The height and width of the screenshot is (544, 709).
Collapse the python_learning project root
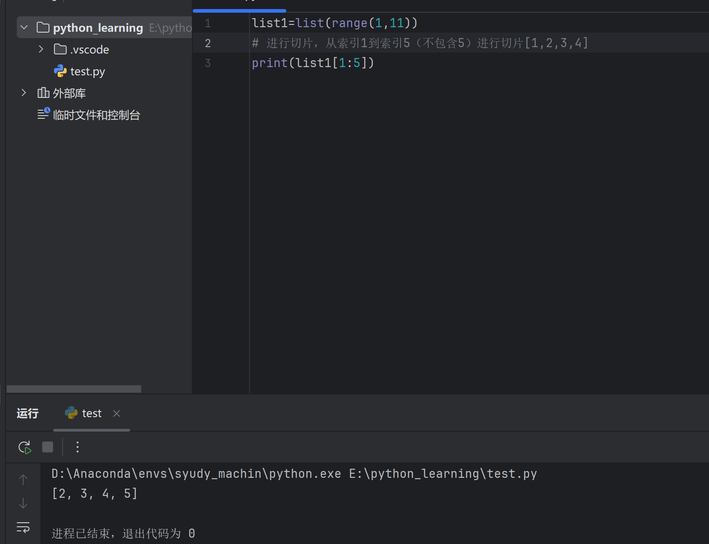coord(24,28)
